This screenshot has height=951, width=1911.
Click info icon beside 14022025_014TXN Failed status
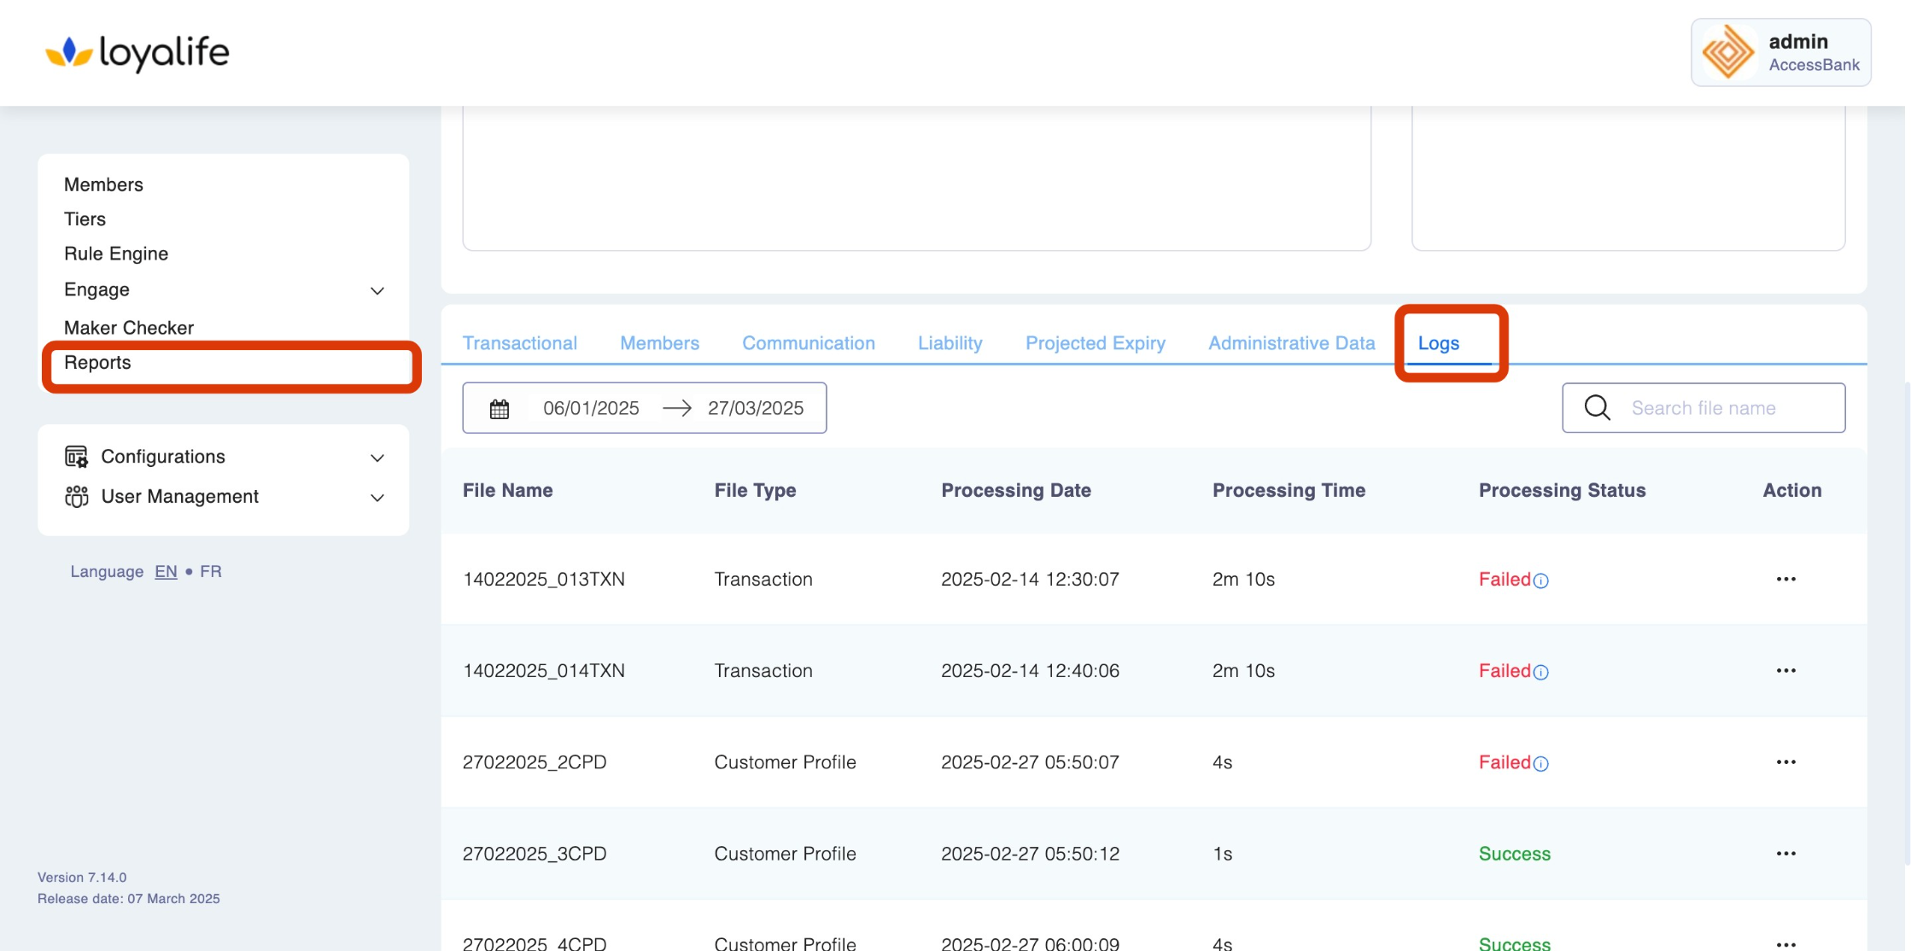coord(1541,673)
